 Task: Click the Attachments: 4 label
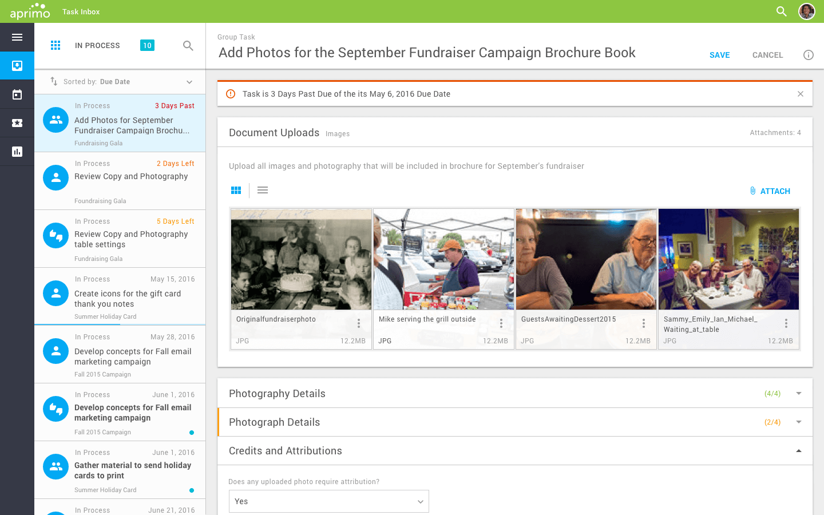(775, 133)
